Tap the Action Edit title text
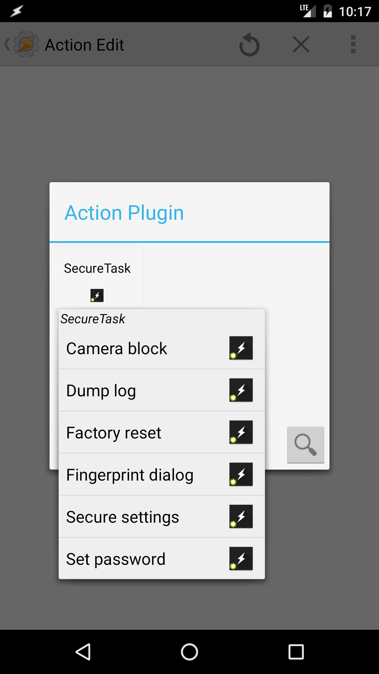This screenshot has height=674, width=379. coord(84,45)
